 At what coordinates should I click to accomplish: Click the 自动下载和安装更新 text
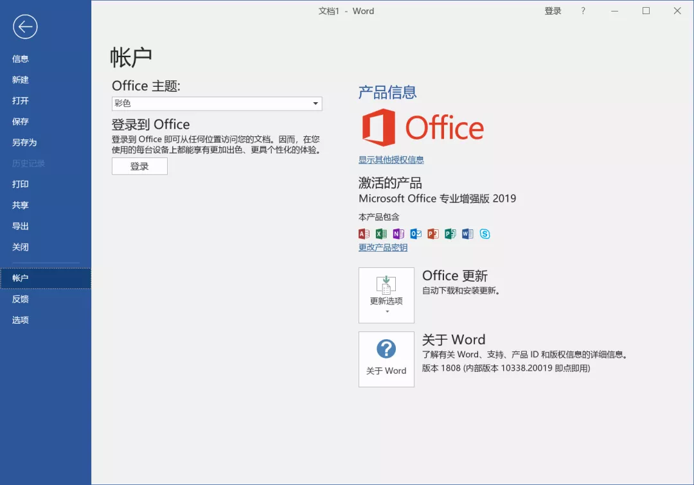(461, 291)
